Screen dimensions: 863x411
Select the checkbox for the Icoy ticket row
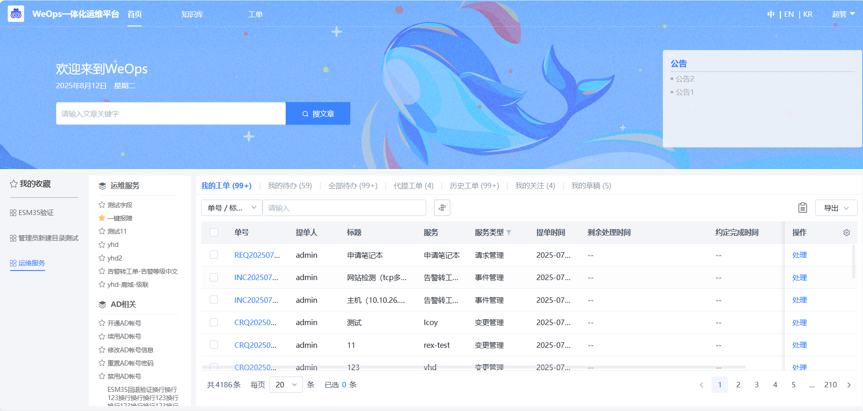click(x=214, y=322)
